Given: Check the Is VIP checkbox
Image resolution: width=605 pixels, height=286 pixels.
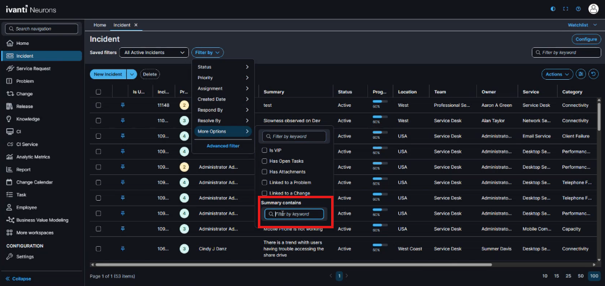Looking at the screenshot, I should (x=265, y=150).
